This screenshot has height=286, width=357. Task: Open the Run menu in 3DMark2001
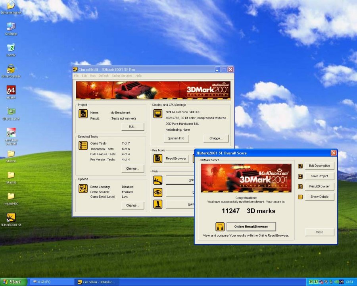(93, 76)
